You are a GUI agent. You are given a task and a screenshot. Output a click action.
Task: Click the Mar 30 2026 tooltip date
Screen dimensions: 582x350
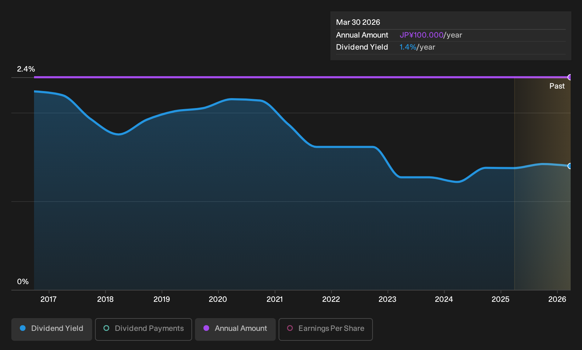coord(358,22)
